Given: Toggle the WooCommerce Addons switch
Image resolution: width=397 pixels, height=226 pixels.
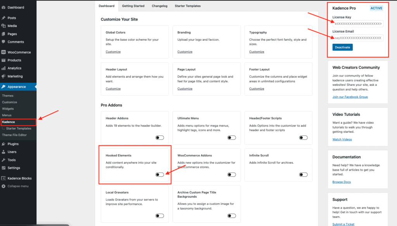Looking at the screenshot, I should 232,175.
